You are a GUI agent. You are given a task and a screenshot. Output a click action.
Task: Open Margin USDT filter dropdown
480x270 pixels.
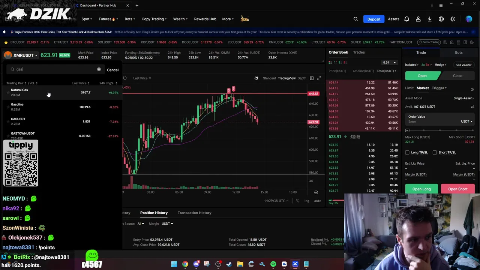167,224
